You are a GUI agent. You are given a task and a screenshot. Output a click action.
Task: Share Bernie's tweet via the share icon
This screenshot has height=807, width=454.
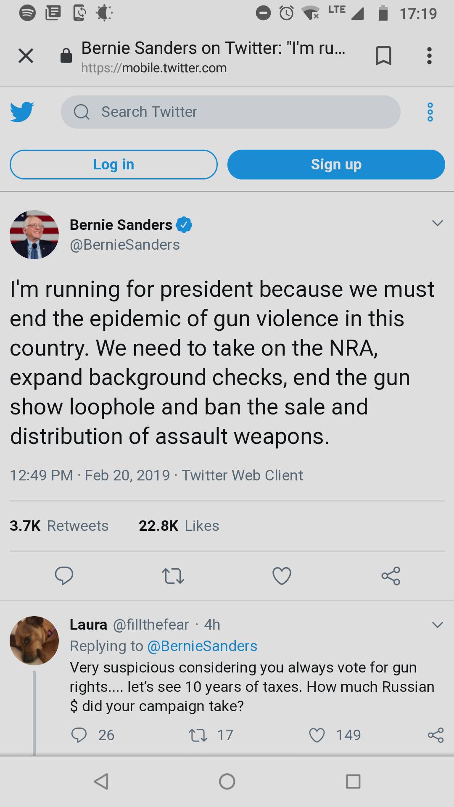390,576
